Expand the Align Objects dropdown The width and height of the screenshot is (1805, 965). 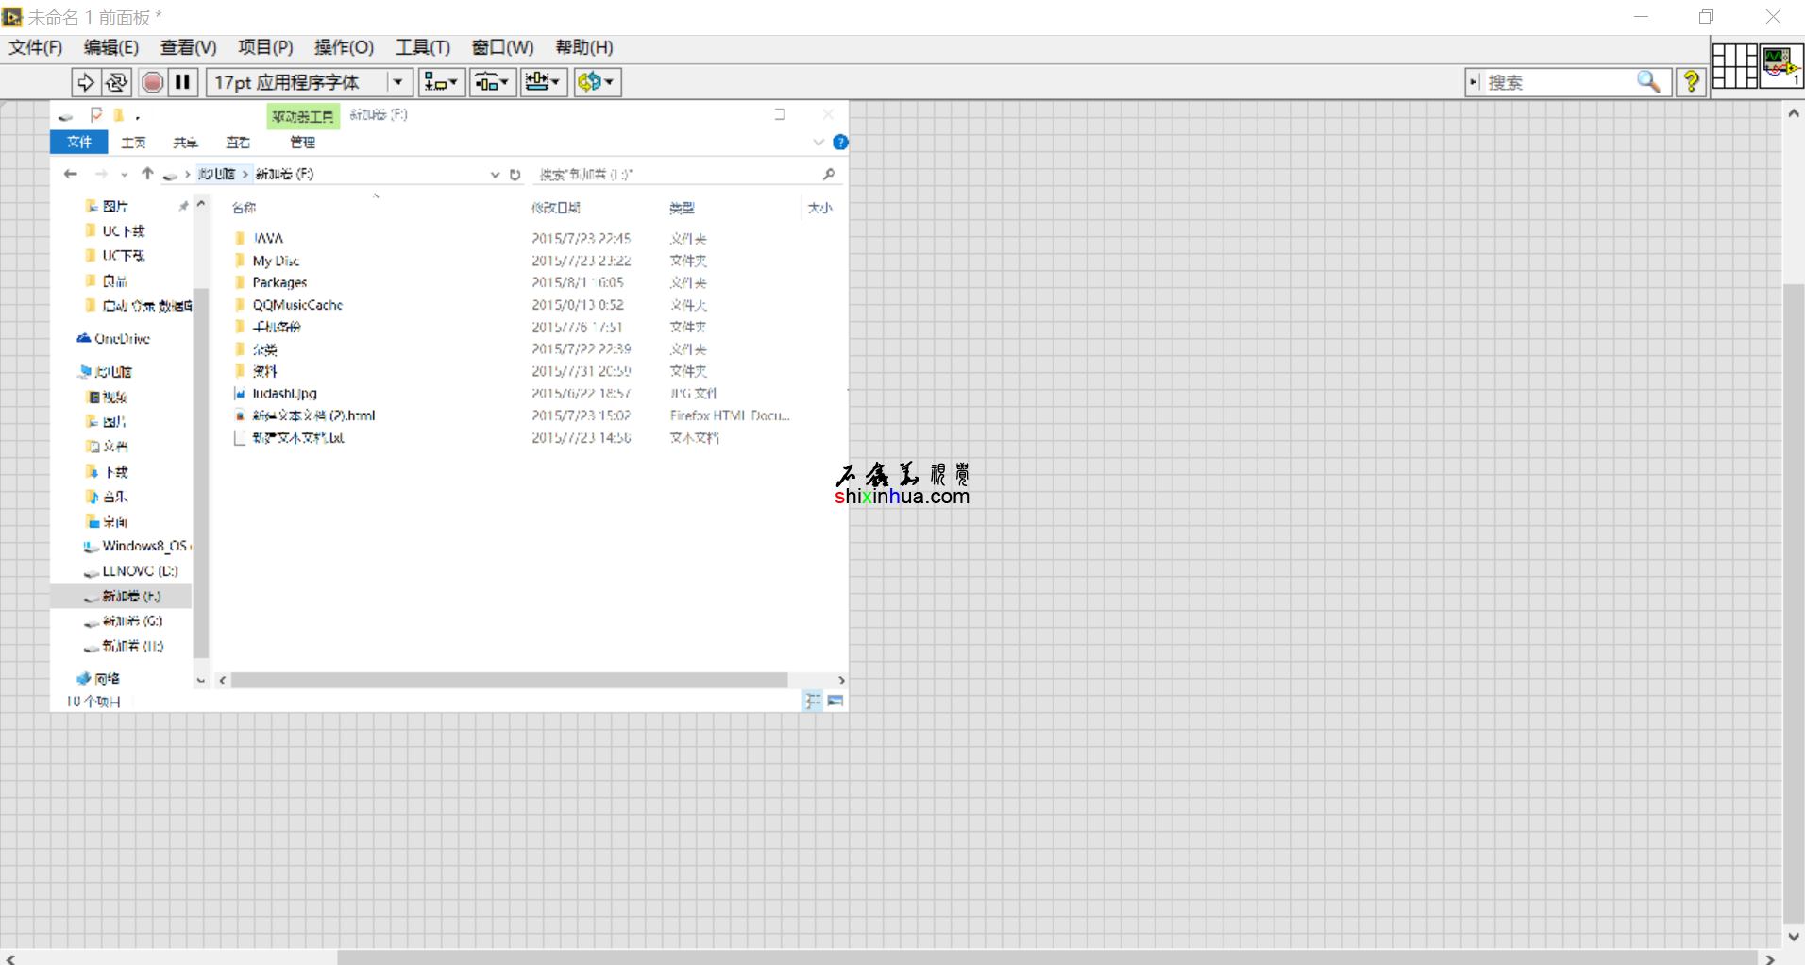(x=441, y=82)
